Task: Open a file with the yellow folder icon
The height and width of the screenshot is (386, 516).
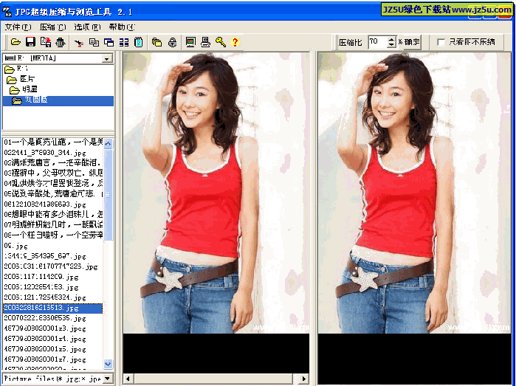Action: tap(16, 42)
